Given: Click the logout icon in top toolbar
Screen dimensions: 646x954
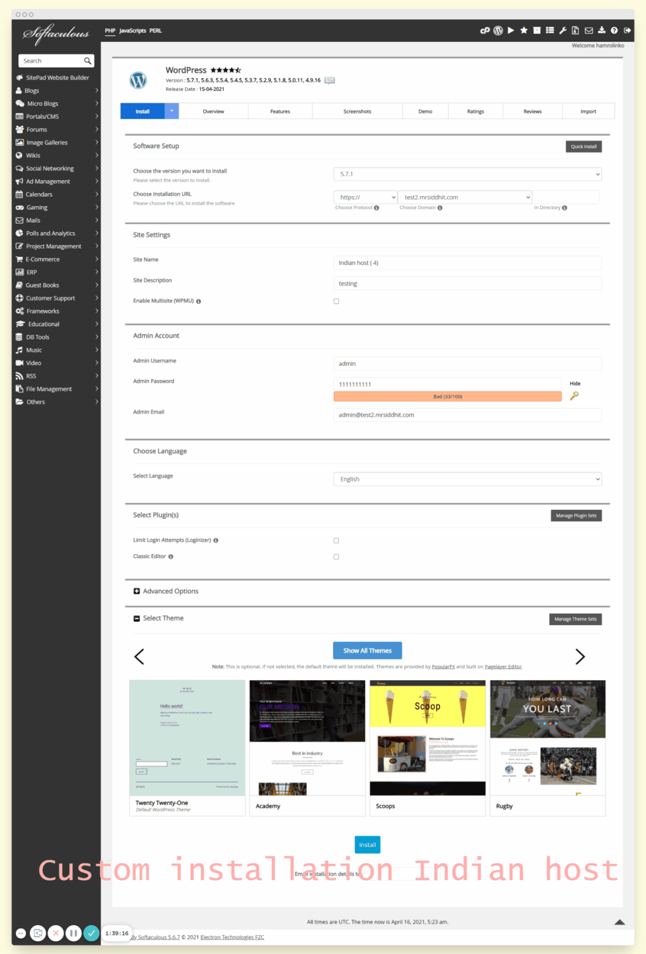Looking at the screenshot, I should [627, 31].
